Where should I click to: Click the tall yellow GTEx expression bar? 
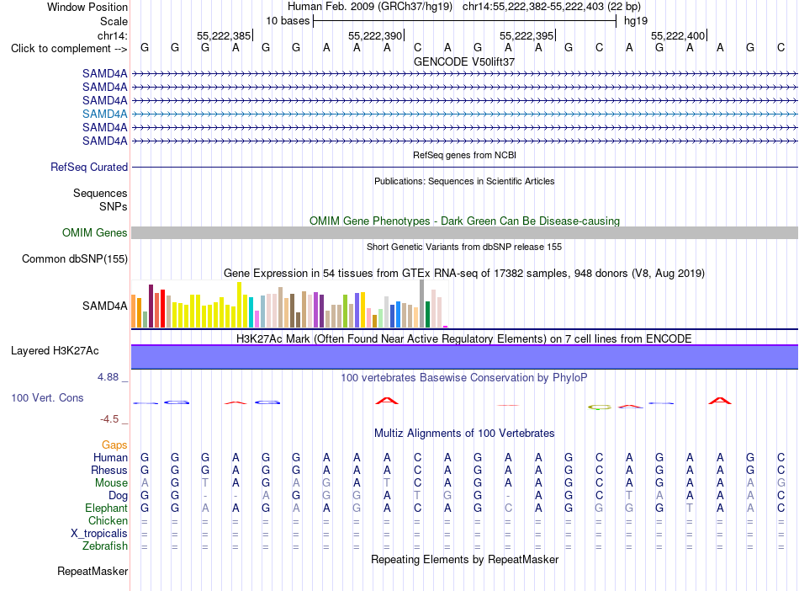[x=239, y=305]
